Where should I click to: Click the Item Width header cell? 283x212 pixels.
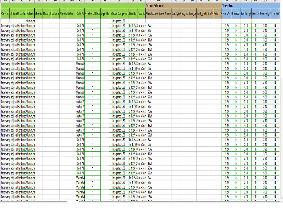[x=227, y=13]
